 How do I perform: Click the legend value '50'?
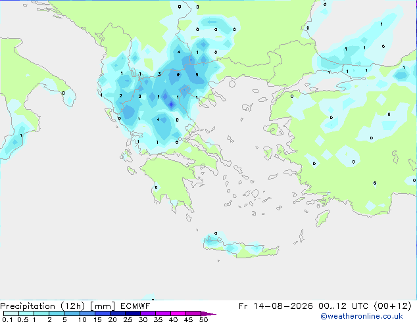[x=203, y=319]
